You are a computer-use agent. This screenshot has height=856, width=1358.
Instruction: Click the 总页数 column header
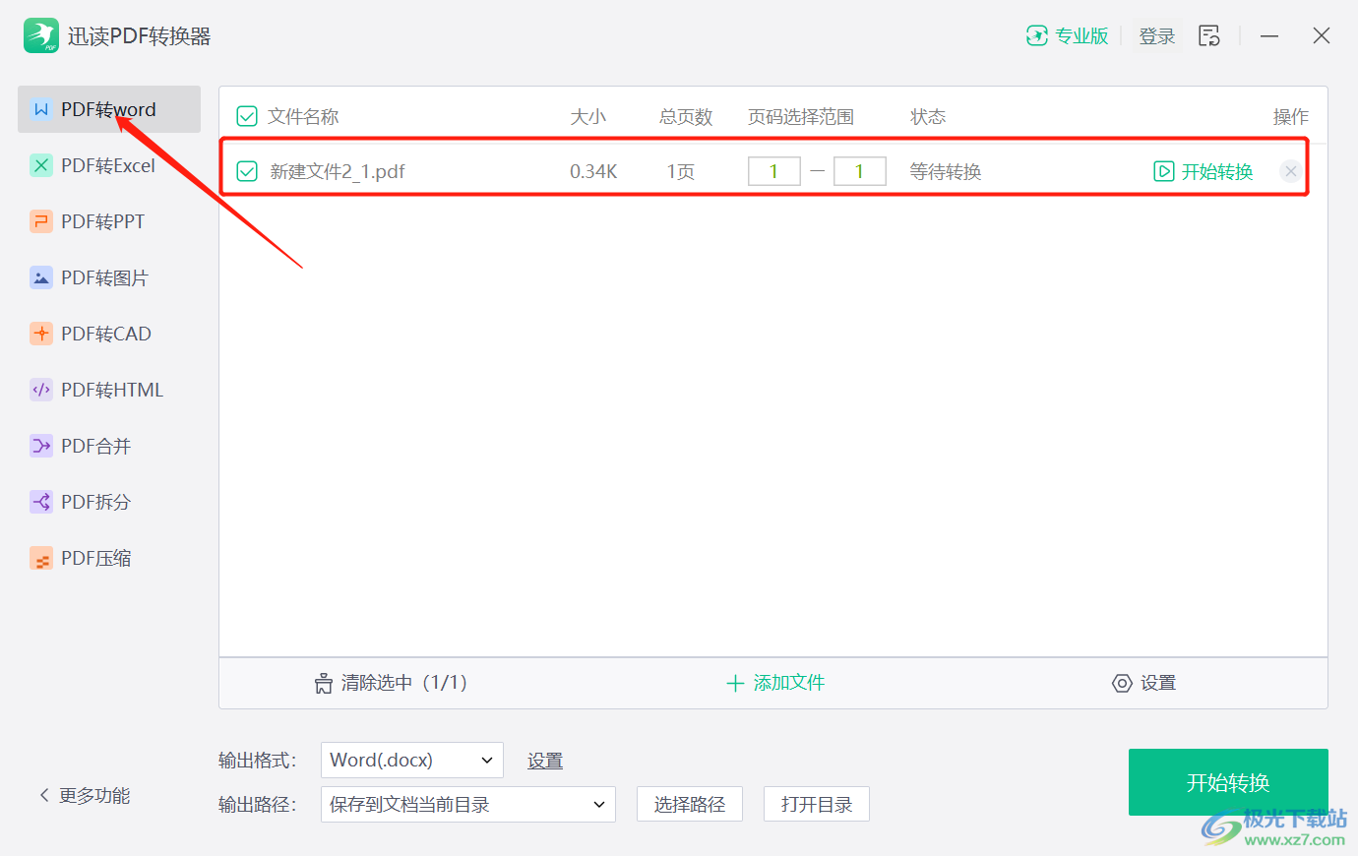coord(686,117)
